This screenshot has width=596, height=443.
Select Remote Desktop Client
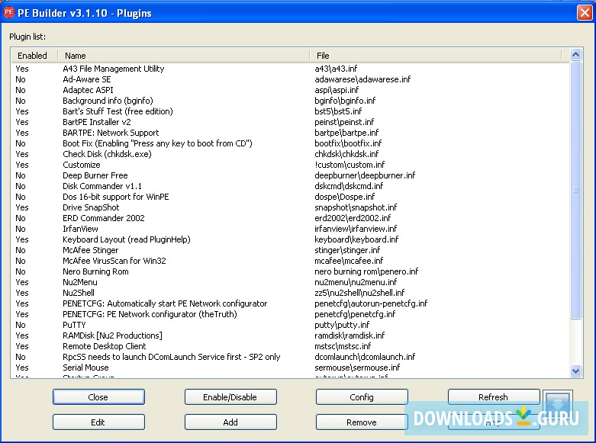pyautogui.click(x=104, y=345)
